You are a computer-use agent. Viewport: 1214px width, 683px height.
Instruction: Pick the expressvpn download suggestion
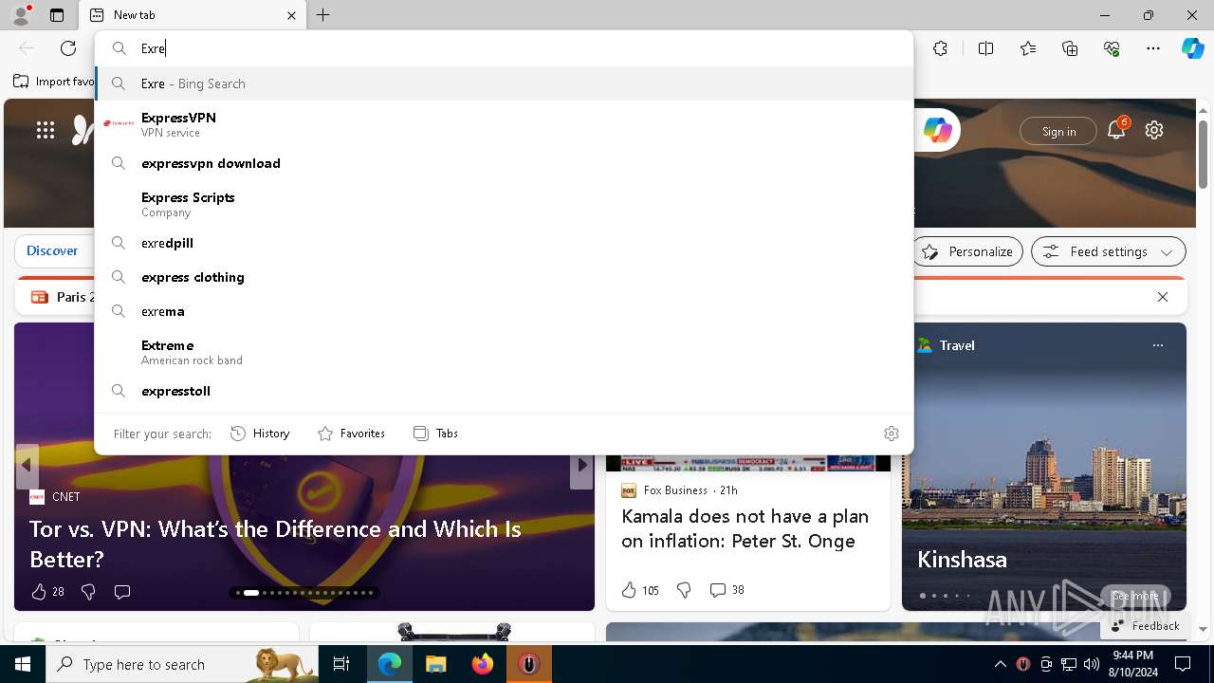click(x=505, y=163)
